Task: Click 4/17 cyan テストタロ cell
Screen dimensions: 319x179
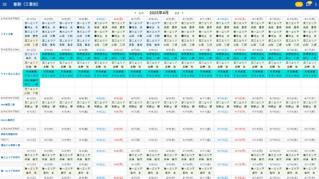Action: (x=310, y=74)
